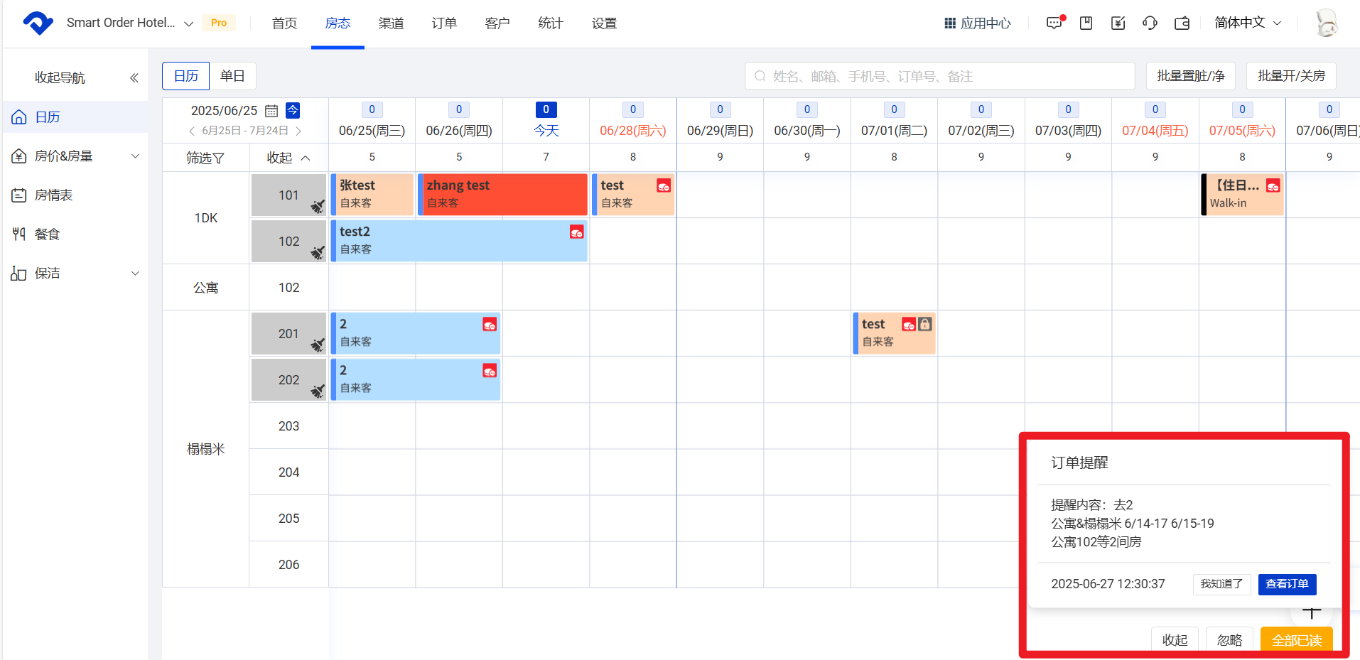This screenshot has width=1360, height=660.
Task: Switch to 日历 calendar view toggle
Action: tap(186, 76)
